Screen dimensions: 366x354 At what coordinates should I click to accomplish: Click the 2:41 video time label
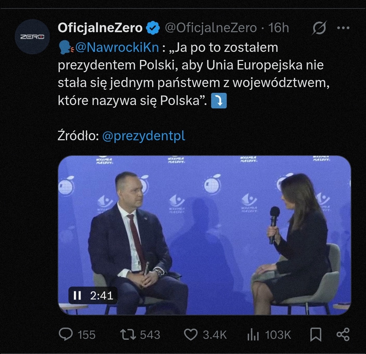[101, 295]
